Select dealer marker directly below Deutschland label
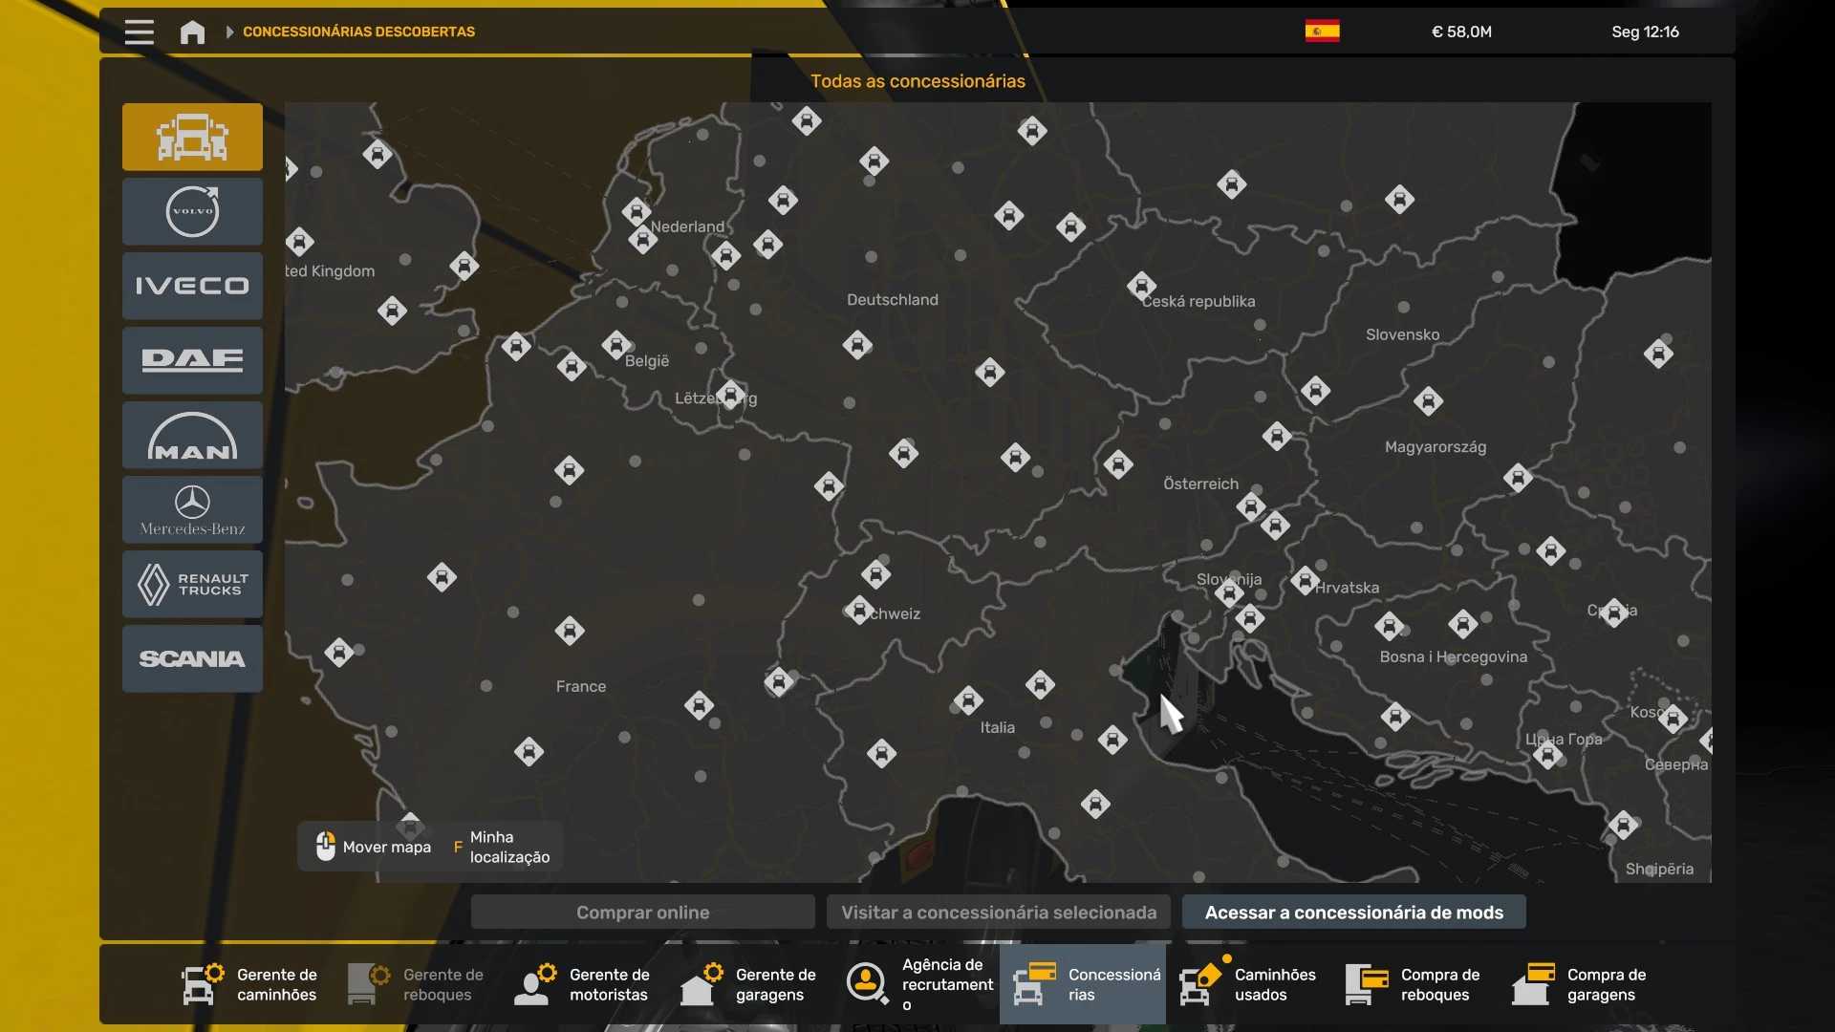Viewport: 1835px width, 1032px height. click(x=857, y=345)
